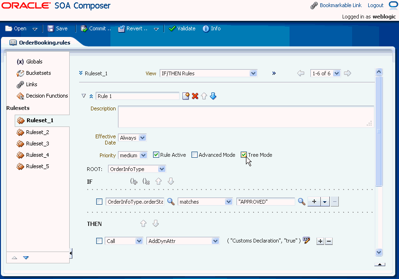Move IF condition up arrow
Image resolution: width=399 pixels, height=279 pixels.
click(x=159, y=181)
